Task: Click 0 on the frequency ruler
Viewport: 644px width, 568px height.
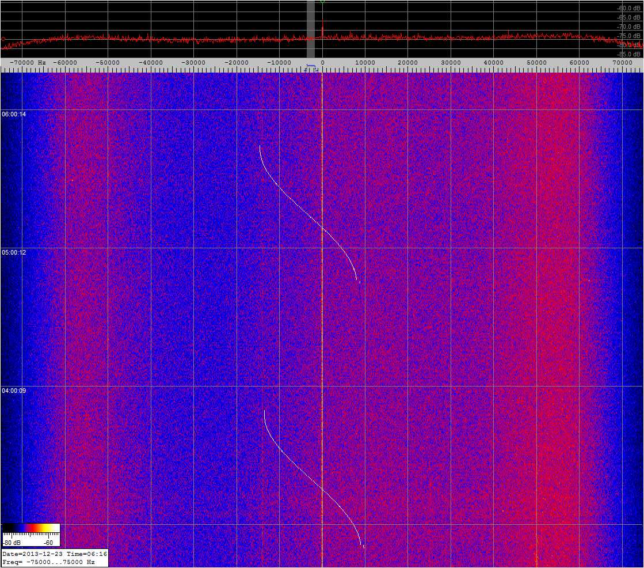Action: coord(322,62)
